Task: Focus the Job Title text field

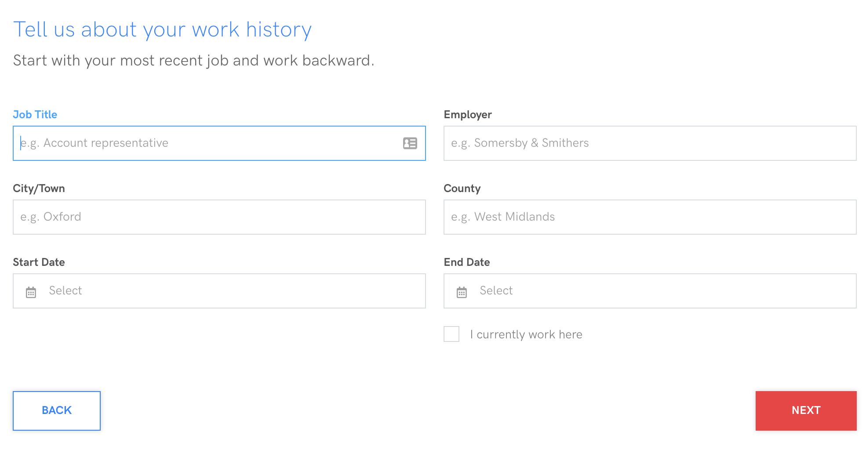Action: 207,143
